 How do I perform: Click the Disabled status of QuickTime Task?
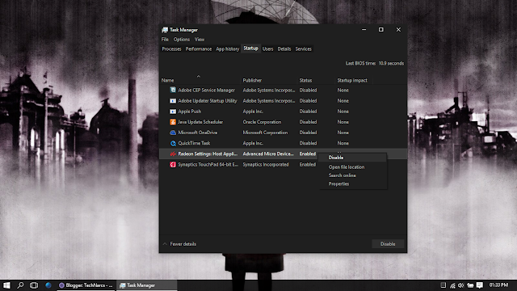point(308,143)
